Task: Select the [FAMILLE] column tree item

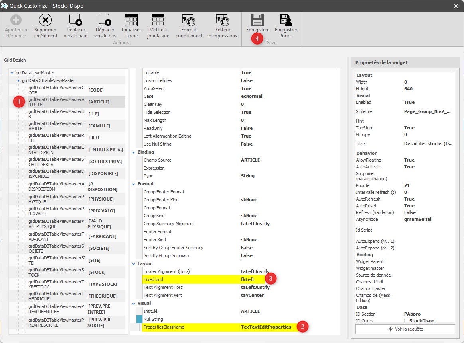Action: coord(99,126)
